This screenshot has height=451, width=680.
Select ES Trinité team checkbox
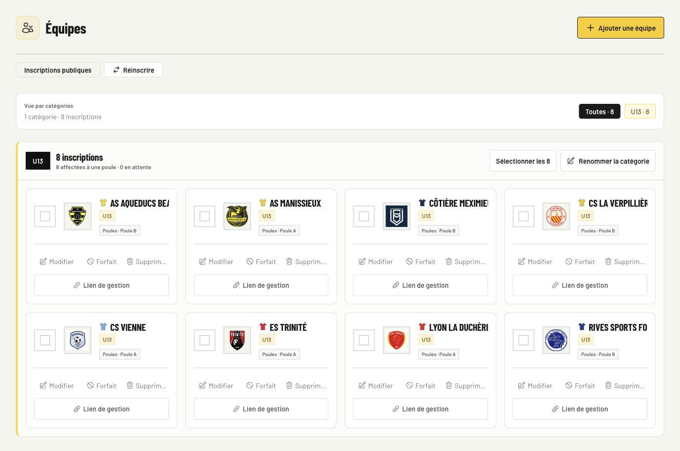(205, 340)
